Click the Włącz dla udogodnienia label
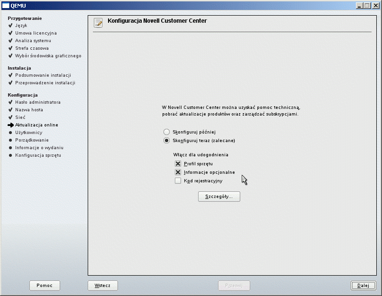Screen dimensions: 382x296 click(x=201, y=155)
